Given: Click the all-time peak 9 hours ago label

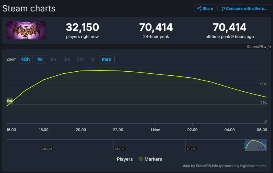Looking at the screenshot, I should click(x=230, y=37).
